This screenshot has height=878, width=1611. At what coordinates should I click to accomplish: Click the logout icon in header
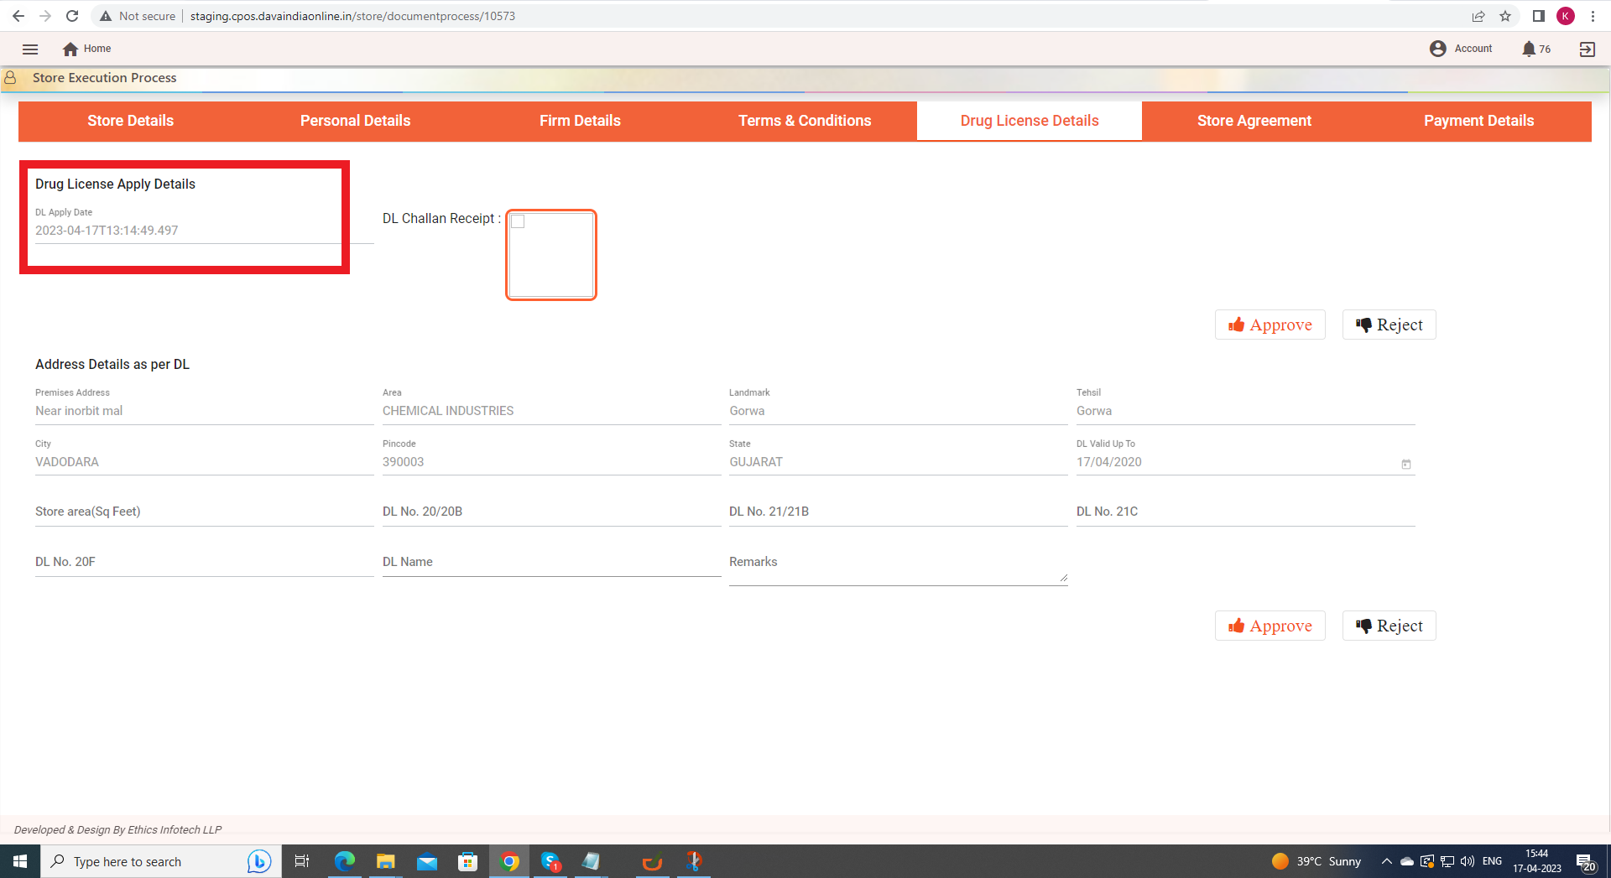[x=1587, y=49]
